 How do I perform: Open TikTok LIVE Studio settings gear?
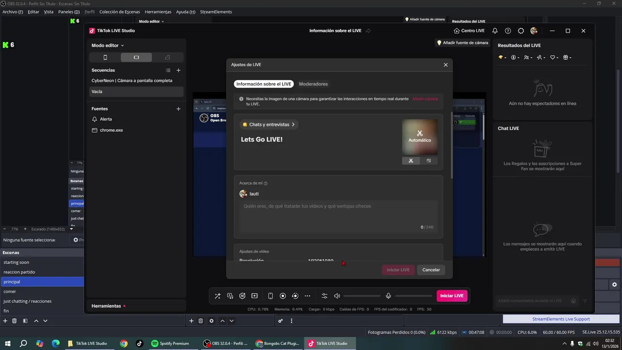pos(521,31)
